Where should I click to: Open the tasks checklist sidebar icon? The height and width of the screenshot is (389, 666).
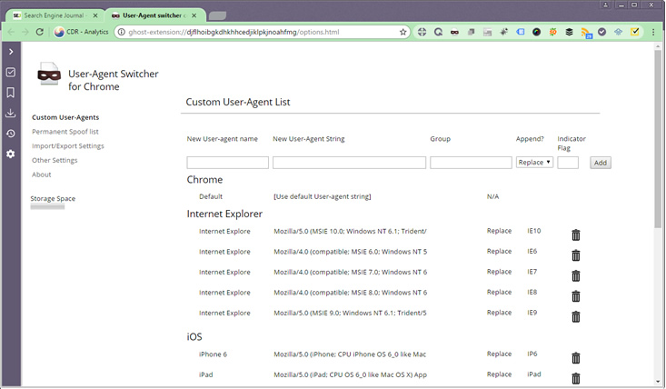coord(11,72)
